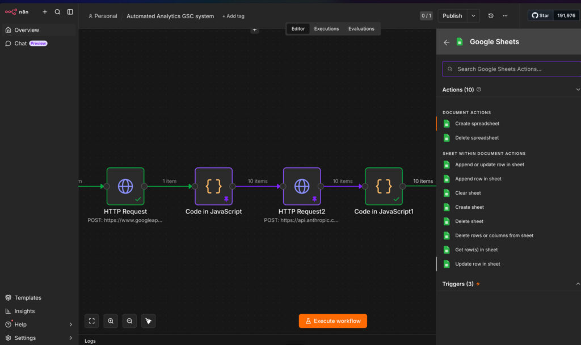Switch to the Executions tab
581x345 pixels.
pos(326,29)
